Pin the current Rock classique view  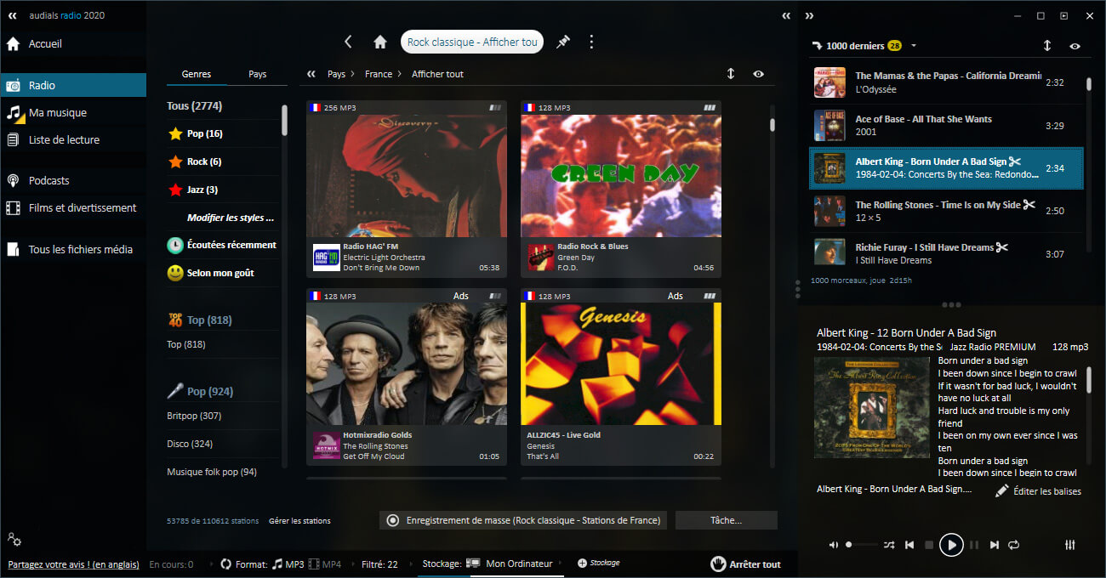pos(562,42)
